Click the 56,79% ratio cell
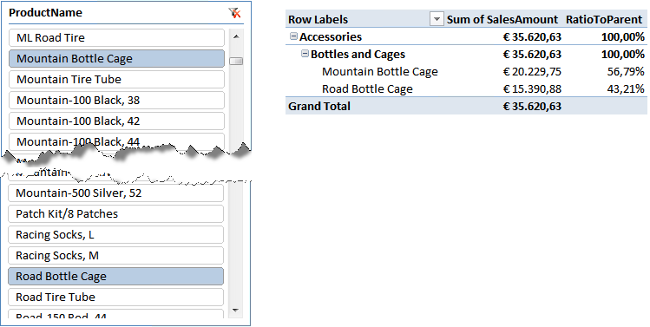650x327 pixels. point(626,72)
